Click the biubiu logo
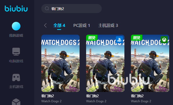173x105 pixels. click(x=16, y=9)
